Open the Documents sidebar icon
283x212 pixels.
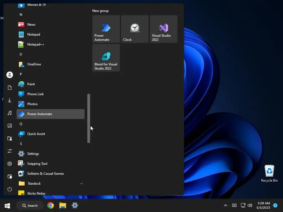10,88
